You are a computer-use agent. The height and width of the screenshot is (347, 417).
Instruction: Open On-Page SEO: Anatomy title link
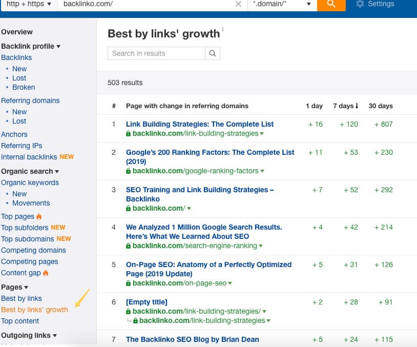(209, 269)
